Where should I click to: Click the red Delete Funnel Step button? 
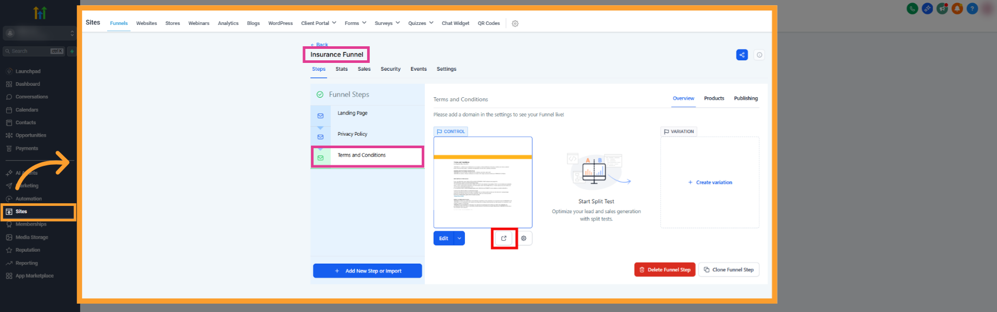tap(665, 270)
